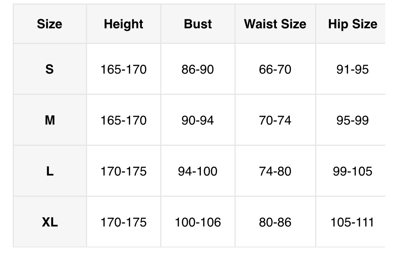Select the height cell in the XL row

tap(123, 222)
